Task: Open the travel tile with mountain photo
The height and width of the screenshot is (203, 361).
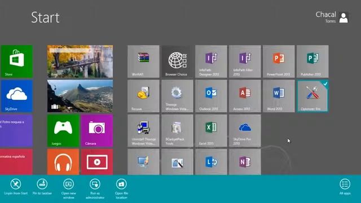Action: click(80, 96)
